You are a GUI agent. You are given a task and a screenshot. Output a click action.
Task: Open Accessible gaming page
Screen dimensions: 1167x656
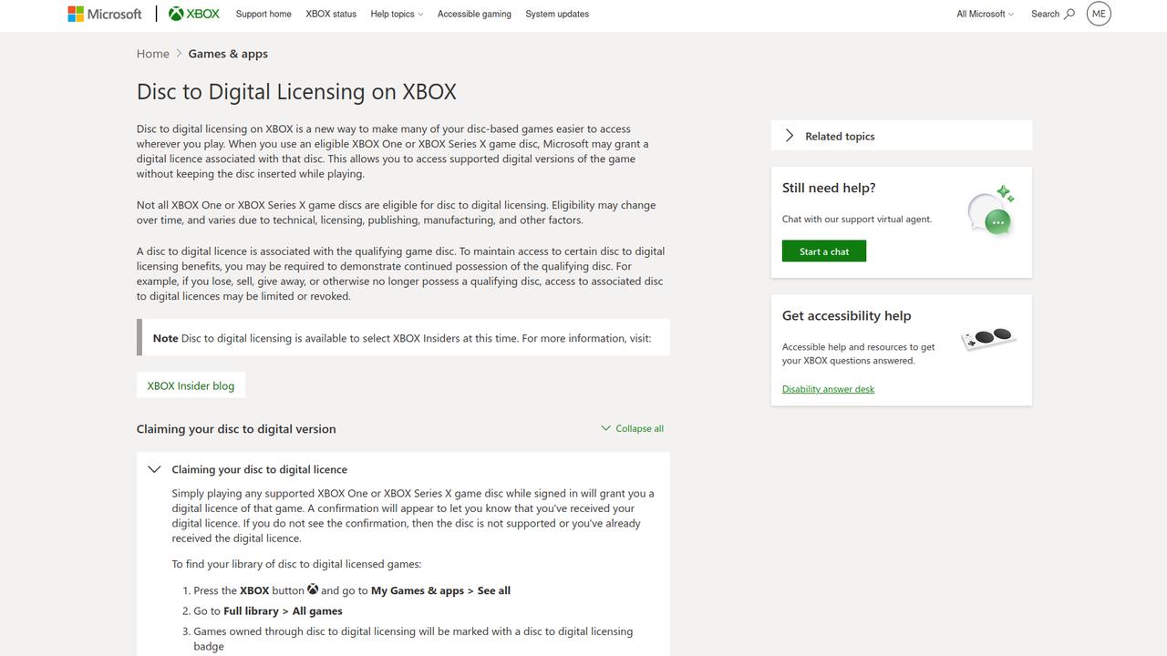tap(474, 14)
